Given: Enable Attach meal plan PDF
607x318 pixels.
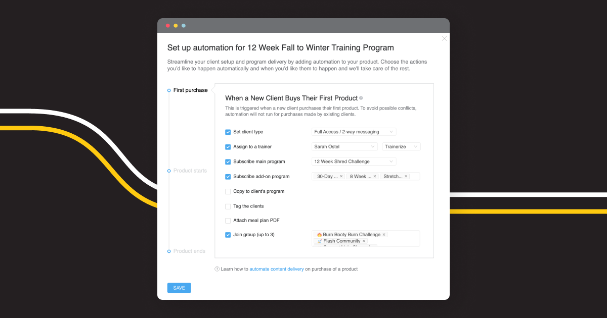Looking at the screenshot, I should (228, 221).
